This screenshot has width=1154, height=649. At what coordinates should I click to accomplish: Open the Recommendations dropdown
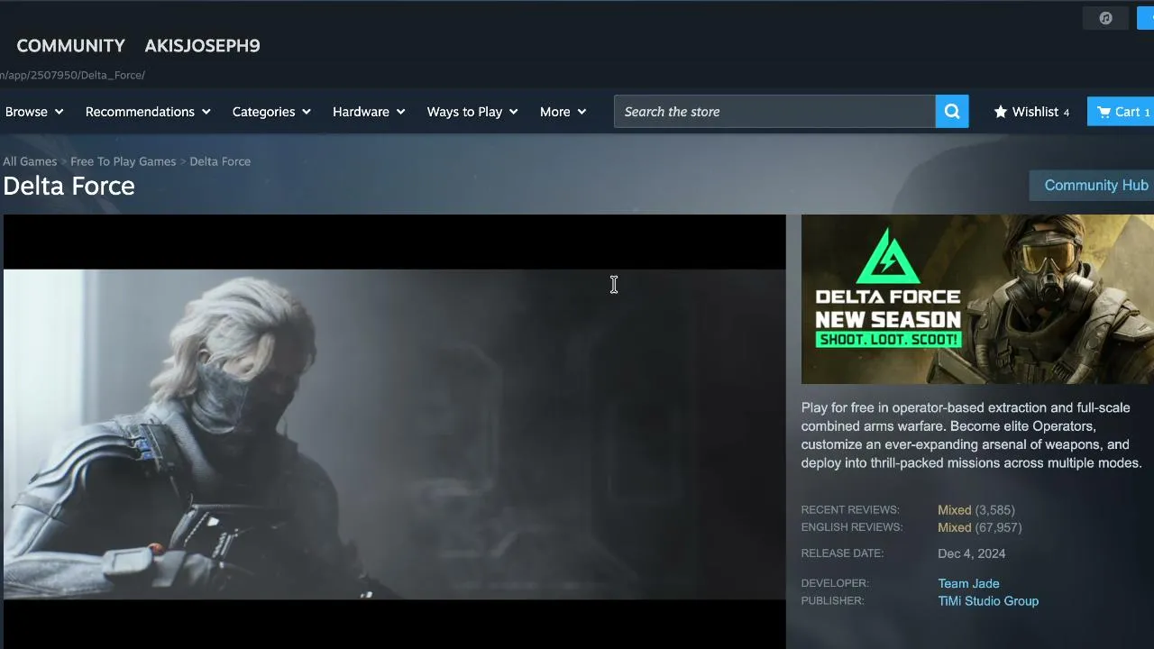pos(148,112)
